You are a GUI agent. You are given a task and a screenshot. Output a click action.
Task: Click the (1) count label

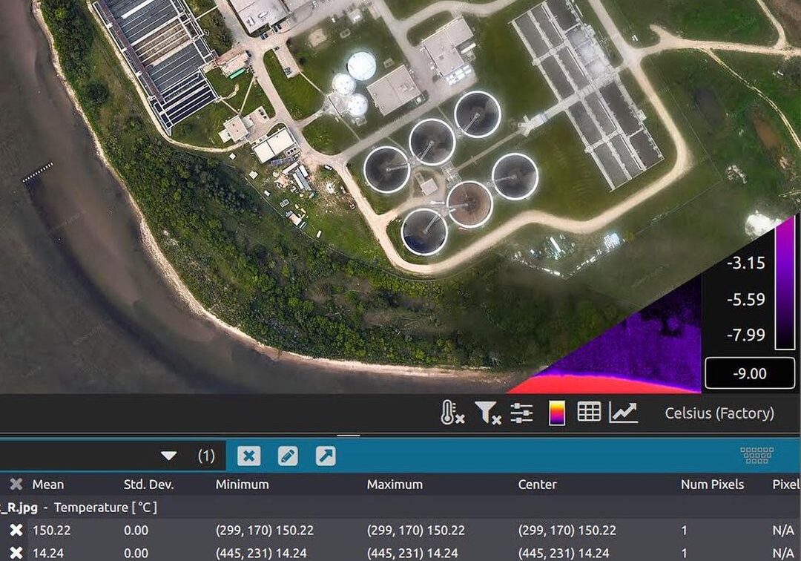click(206, 456)
